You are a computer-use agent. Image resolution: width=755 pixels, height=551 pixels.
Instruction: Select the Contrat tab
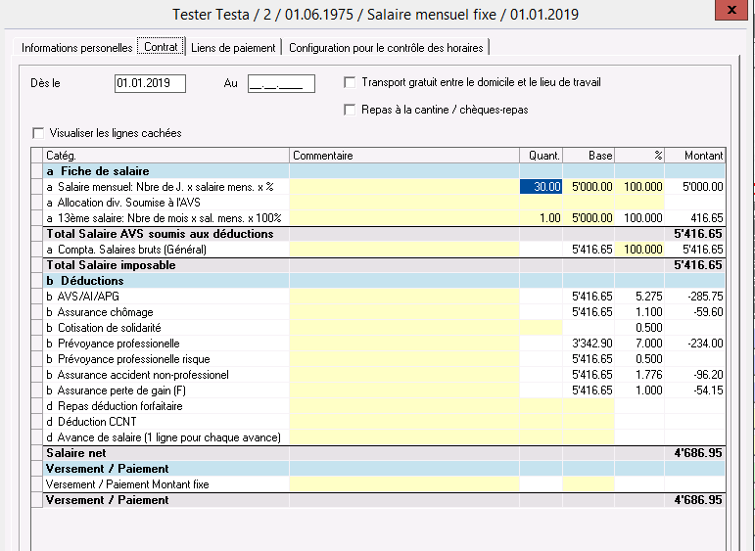coord(161,47)
